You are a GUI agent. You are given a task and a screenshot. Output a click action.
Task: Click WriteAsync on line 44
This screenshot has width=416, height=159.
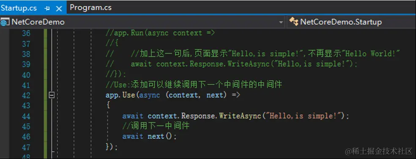point(240,116)
